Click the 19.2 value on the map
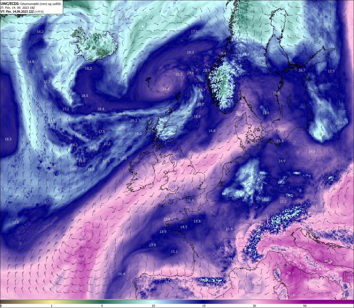This screenshot has height=308, width=354. point(74,145)
